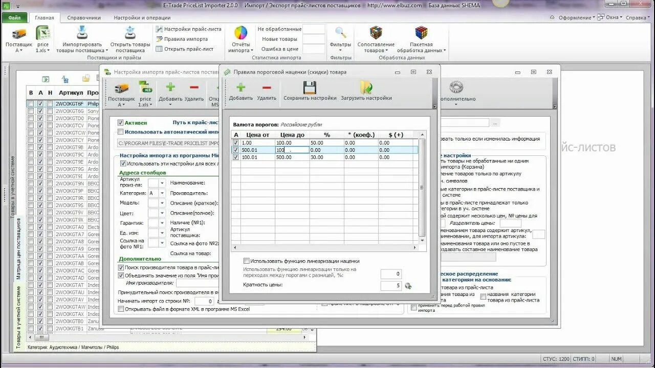Toggle Открывать файл в формате XML checkbox
Viewport: 655px width, 368px height.
click(121, 309)
